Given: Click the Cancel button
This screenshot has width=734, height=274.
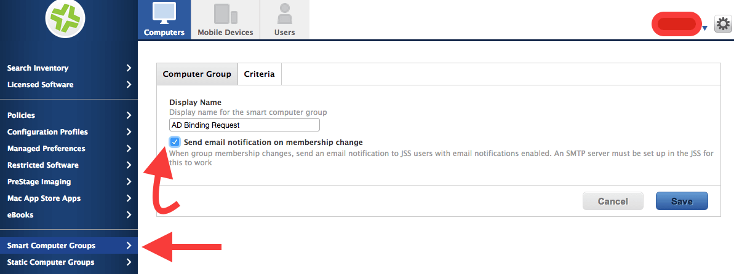Looking at the screenshot, I should 613,201.
